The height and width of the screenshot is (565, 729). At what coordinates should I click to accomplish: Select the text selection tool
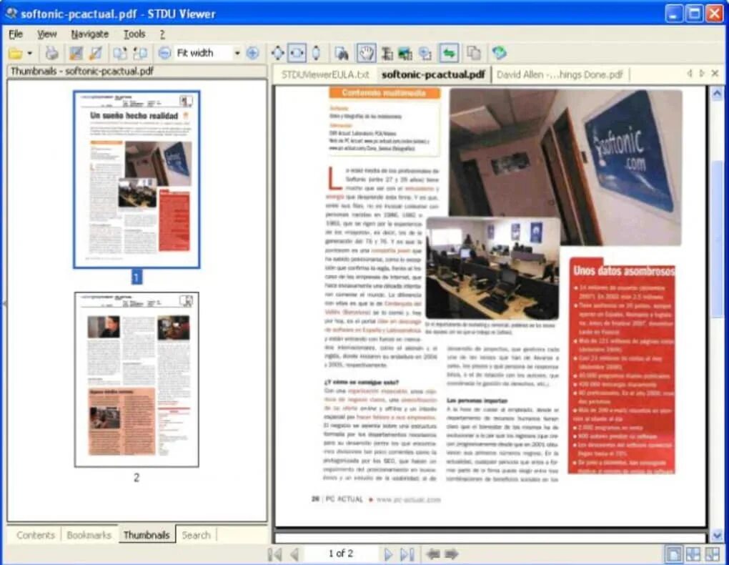click(387, 54)
